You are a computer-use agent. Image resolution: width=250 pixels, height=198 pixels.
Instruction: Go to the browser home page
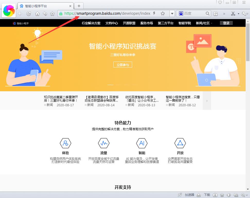tap(37, 14)
